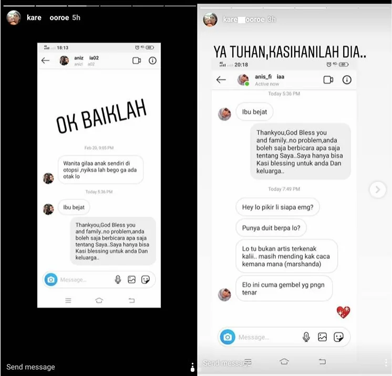Tap microphone icon in left message bar
The image size is (392, 376).
click(118, 279)
